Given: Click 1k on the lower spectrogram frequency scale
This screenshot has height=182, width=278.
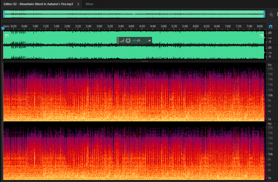Looking at the screenshot, I should [269, 178].
